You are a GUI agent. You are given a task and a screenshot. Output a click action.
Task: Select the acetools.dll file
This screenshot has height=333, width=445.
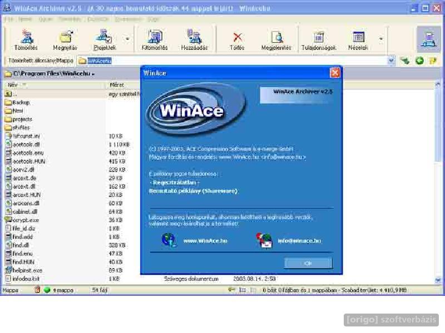[23, 144]
